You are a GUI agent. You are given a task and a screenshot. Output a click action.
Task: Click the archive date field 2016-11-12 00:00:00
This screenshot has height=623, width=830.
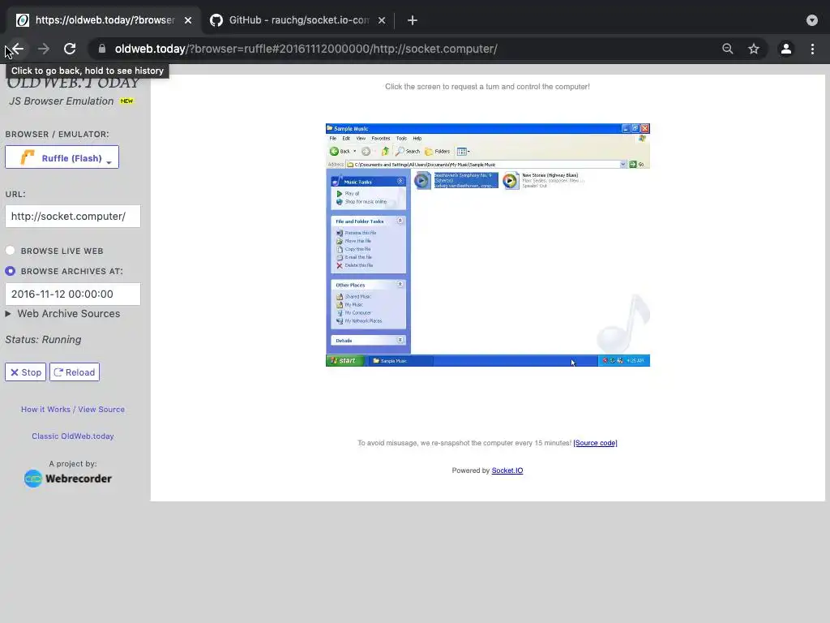(72, 294)
